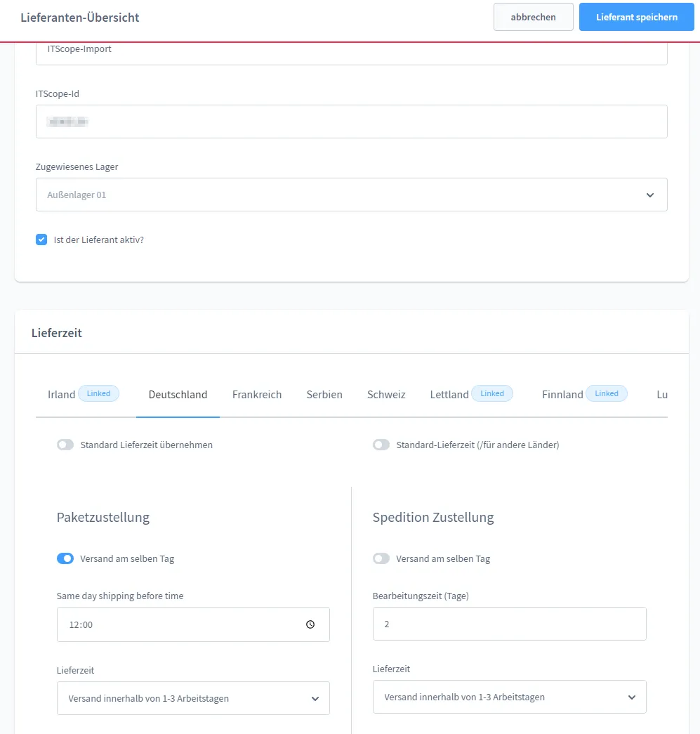The image size is (700, 734).
Task: Click the ITScope-Id input field
Action: [351, 122]
